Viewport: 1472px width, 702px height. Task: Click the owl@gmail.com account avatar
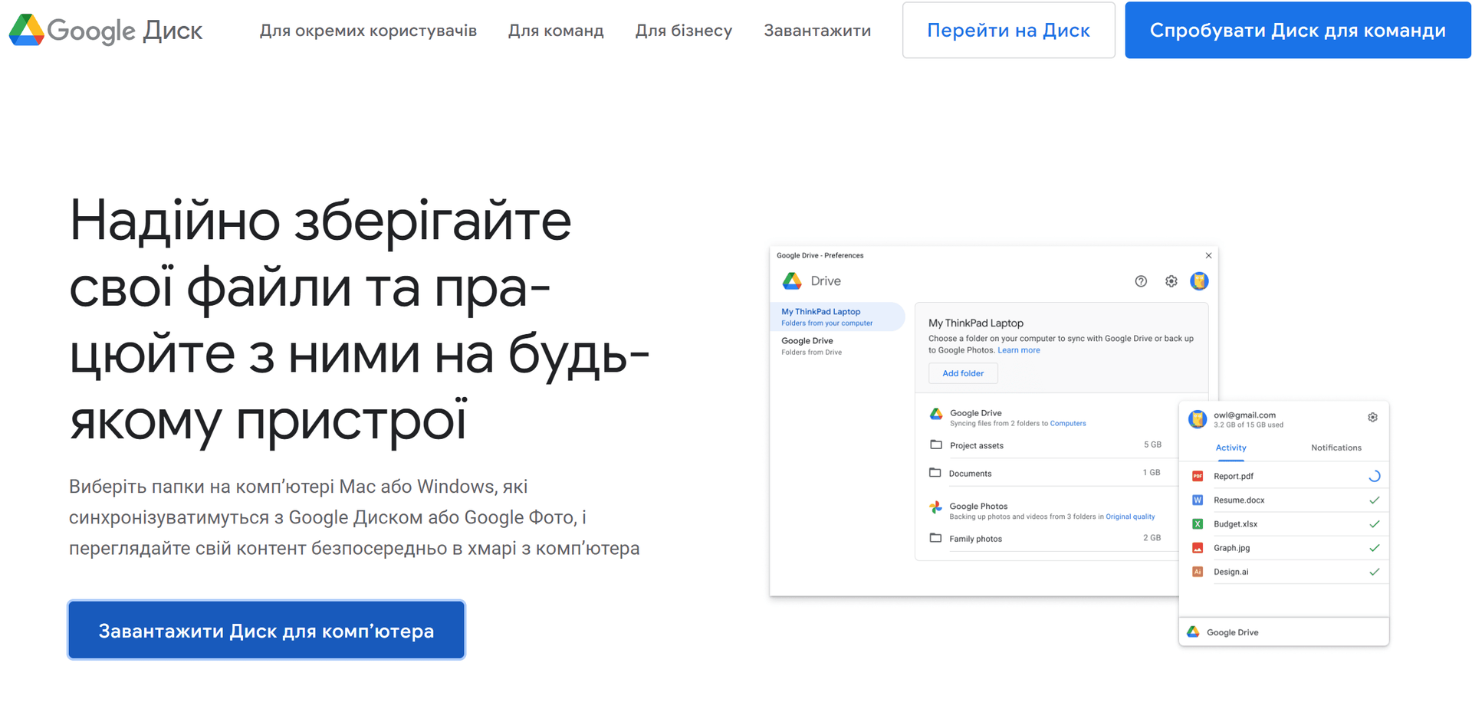click(1198, 419)
